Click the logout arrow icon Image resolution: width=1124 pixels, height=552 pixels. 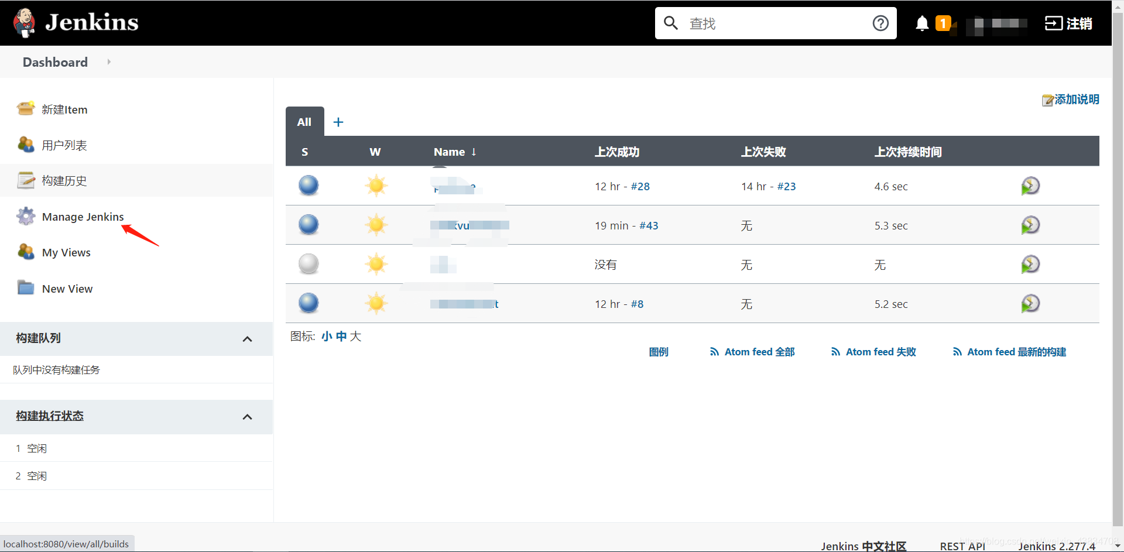click(x=1054, y=23)
